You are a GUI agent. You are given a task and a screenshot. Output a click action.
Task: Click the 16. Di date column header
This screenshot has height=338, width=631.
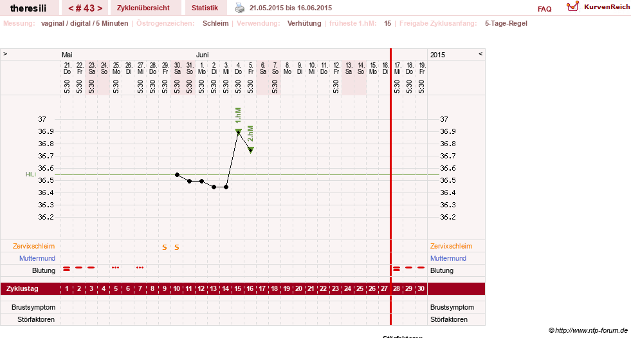[385, 68]
